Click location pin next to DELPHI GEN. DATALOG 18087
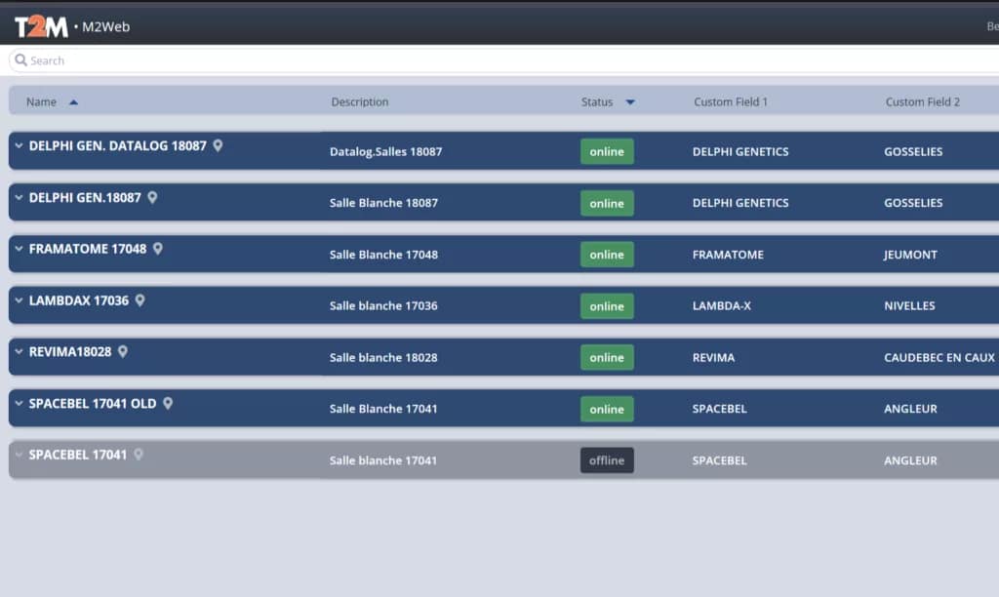Viewport: 999px width, 597px height. (x=218, y=145)
